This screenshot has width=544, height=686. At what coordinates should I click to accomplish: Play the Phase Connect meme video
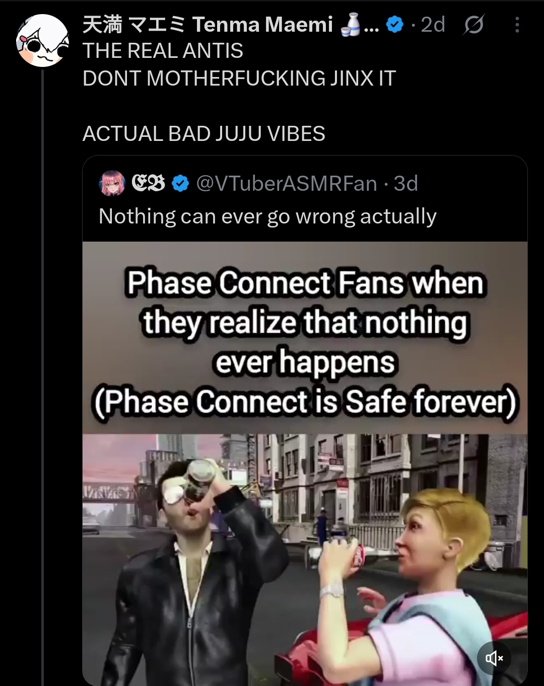pyautogui.click(x=305, y=463)
